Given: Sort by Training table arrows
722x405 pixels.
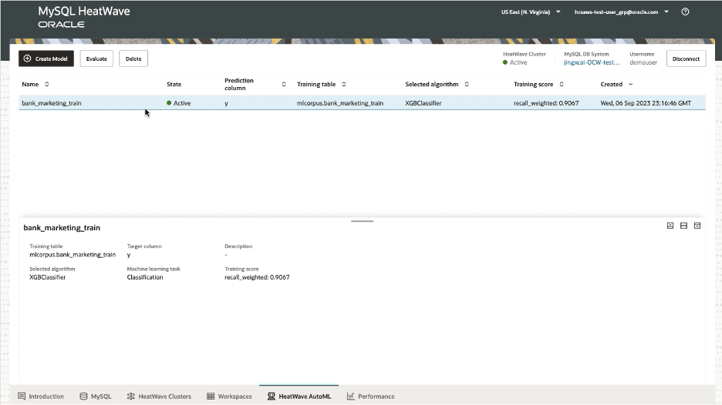Looking at the screenshot, I should pos(343,84).
